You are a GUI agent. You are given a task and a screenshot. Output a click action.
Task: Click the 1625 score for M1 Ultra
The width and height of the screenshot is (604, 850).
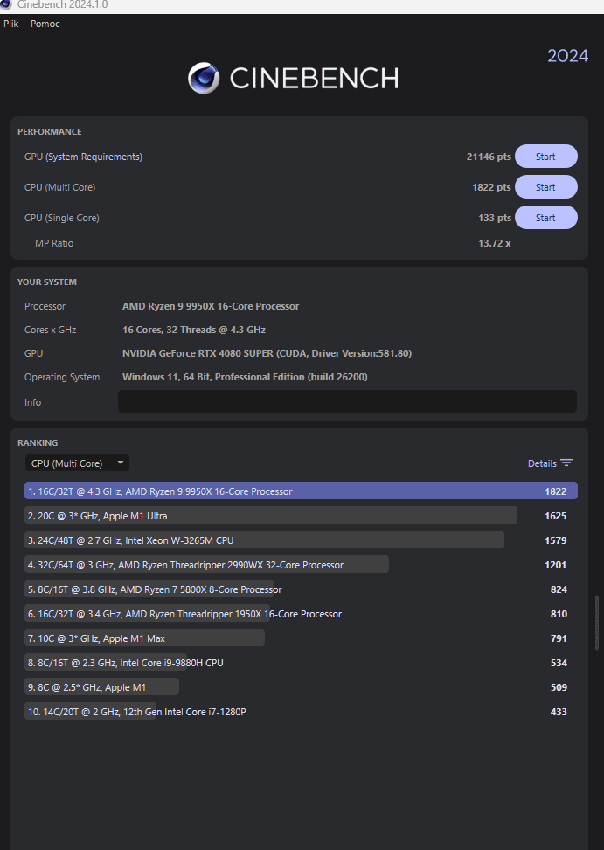(x=556, y=516)
